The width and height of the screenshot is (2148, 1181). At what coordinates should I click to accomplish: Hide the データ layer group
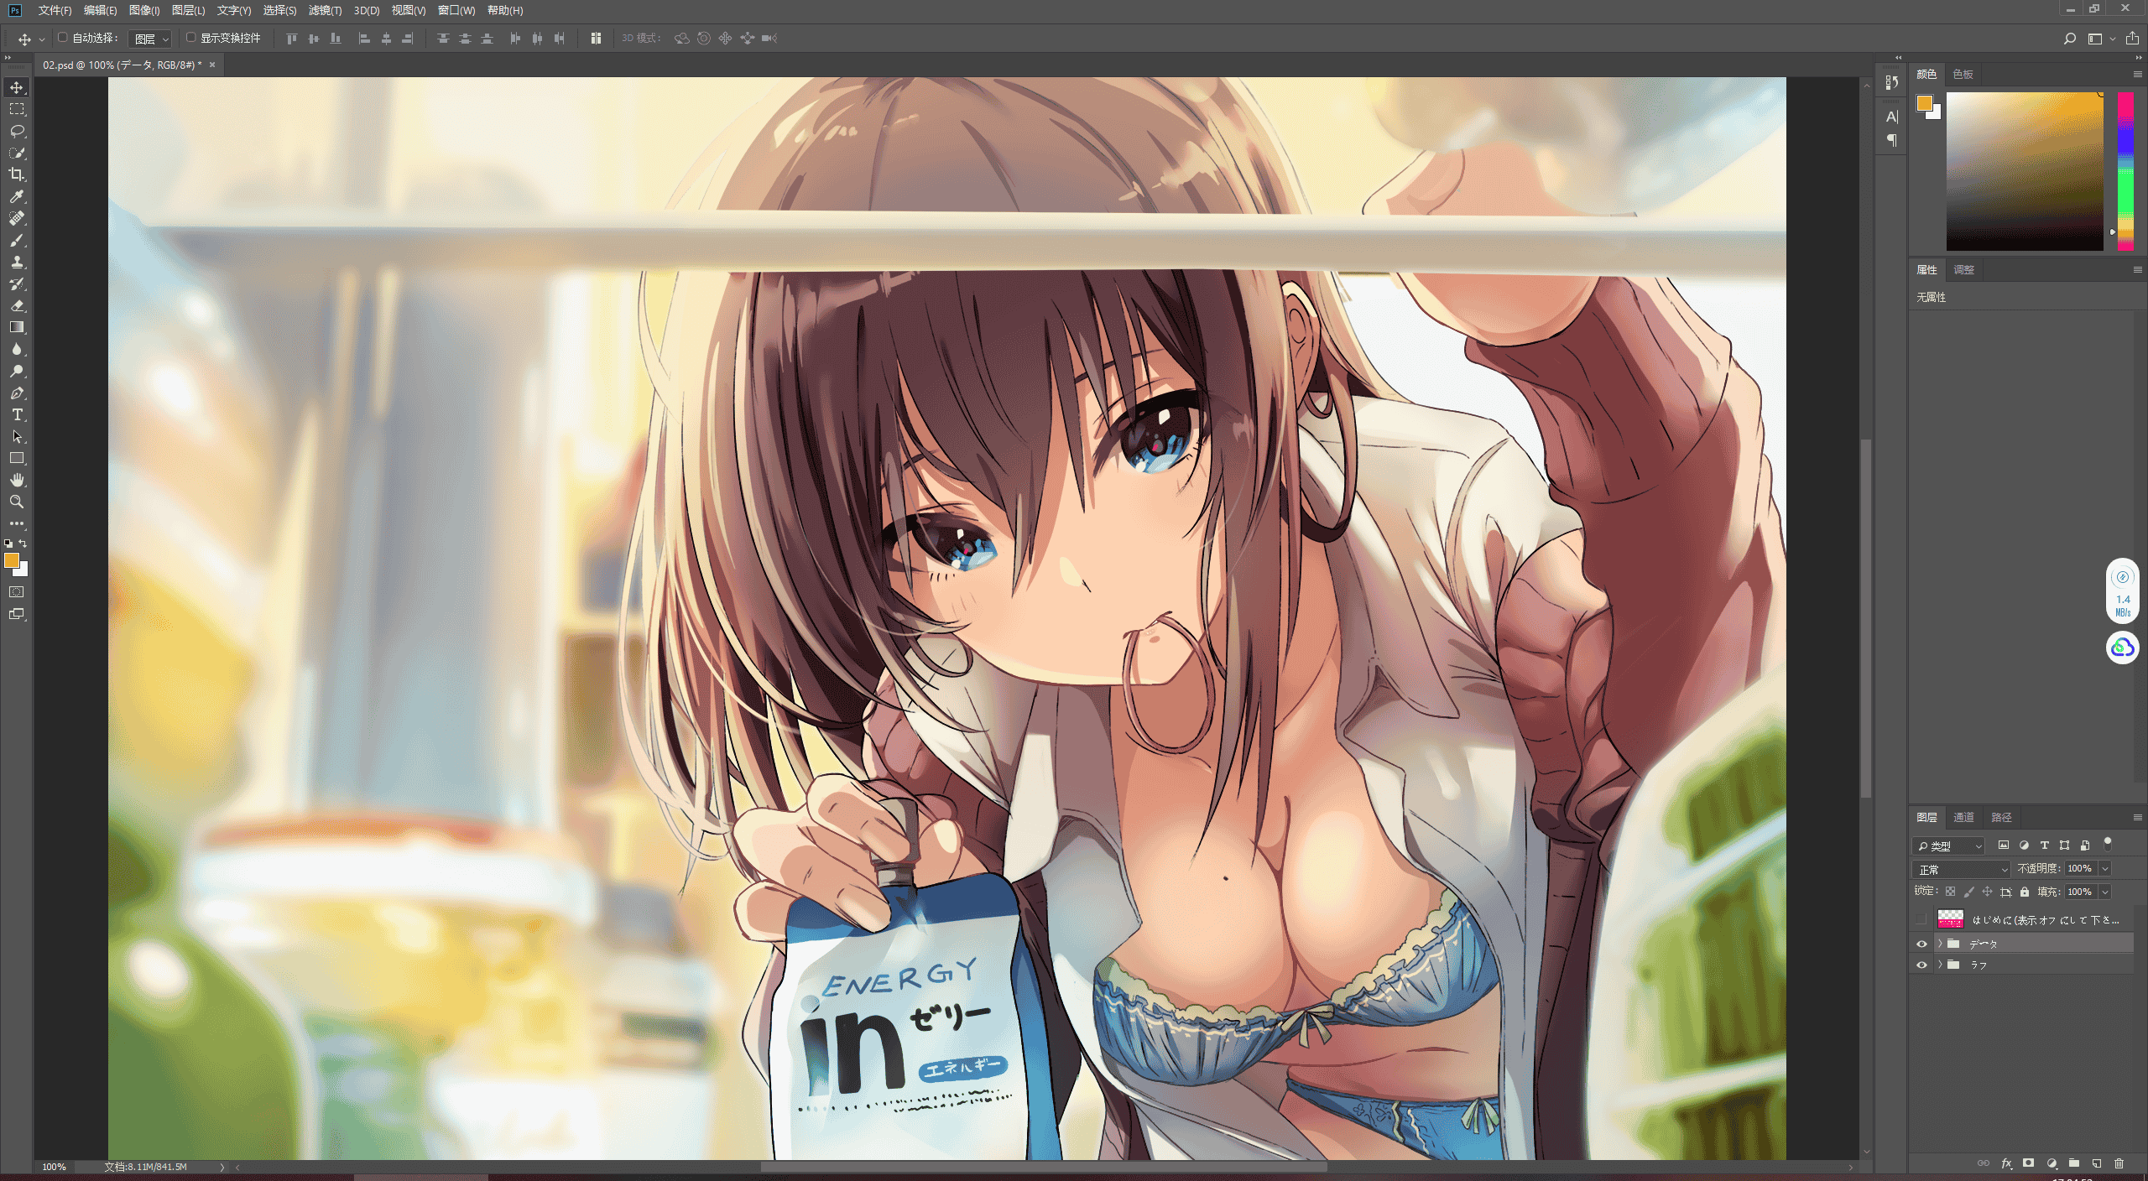1921,944
